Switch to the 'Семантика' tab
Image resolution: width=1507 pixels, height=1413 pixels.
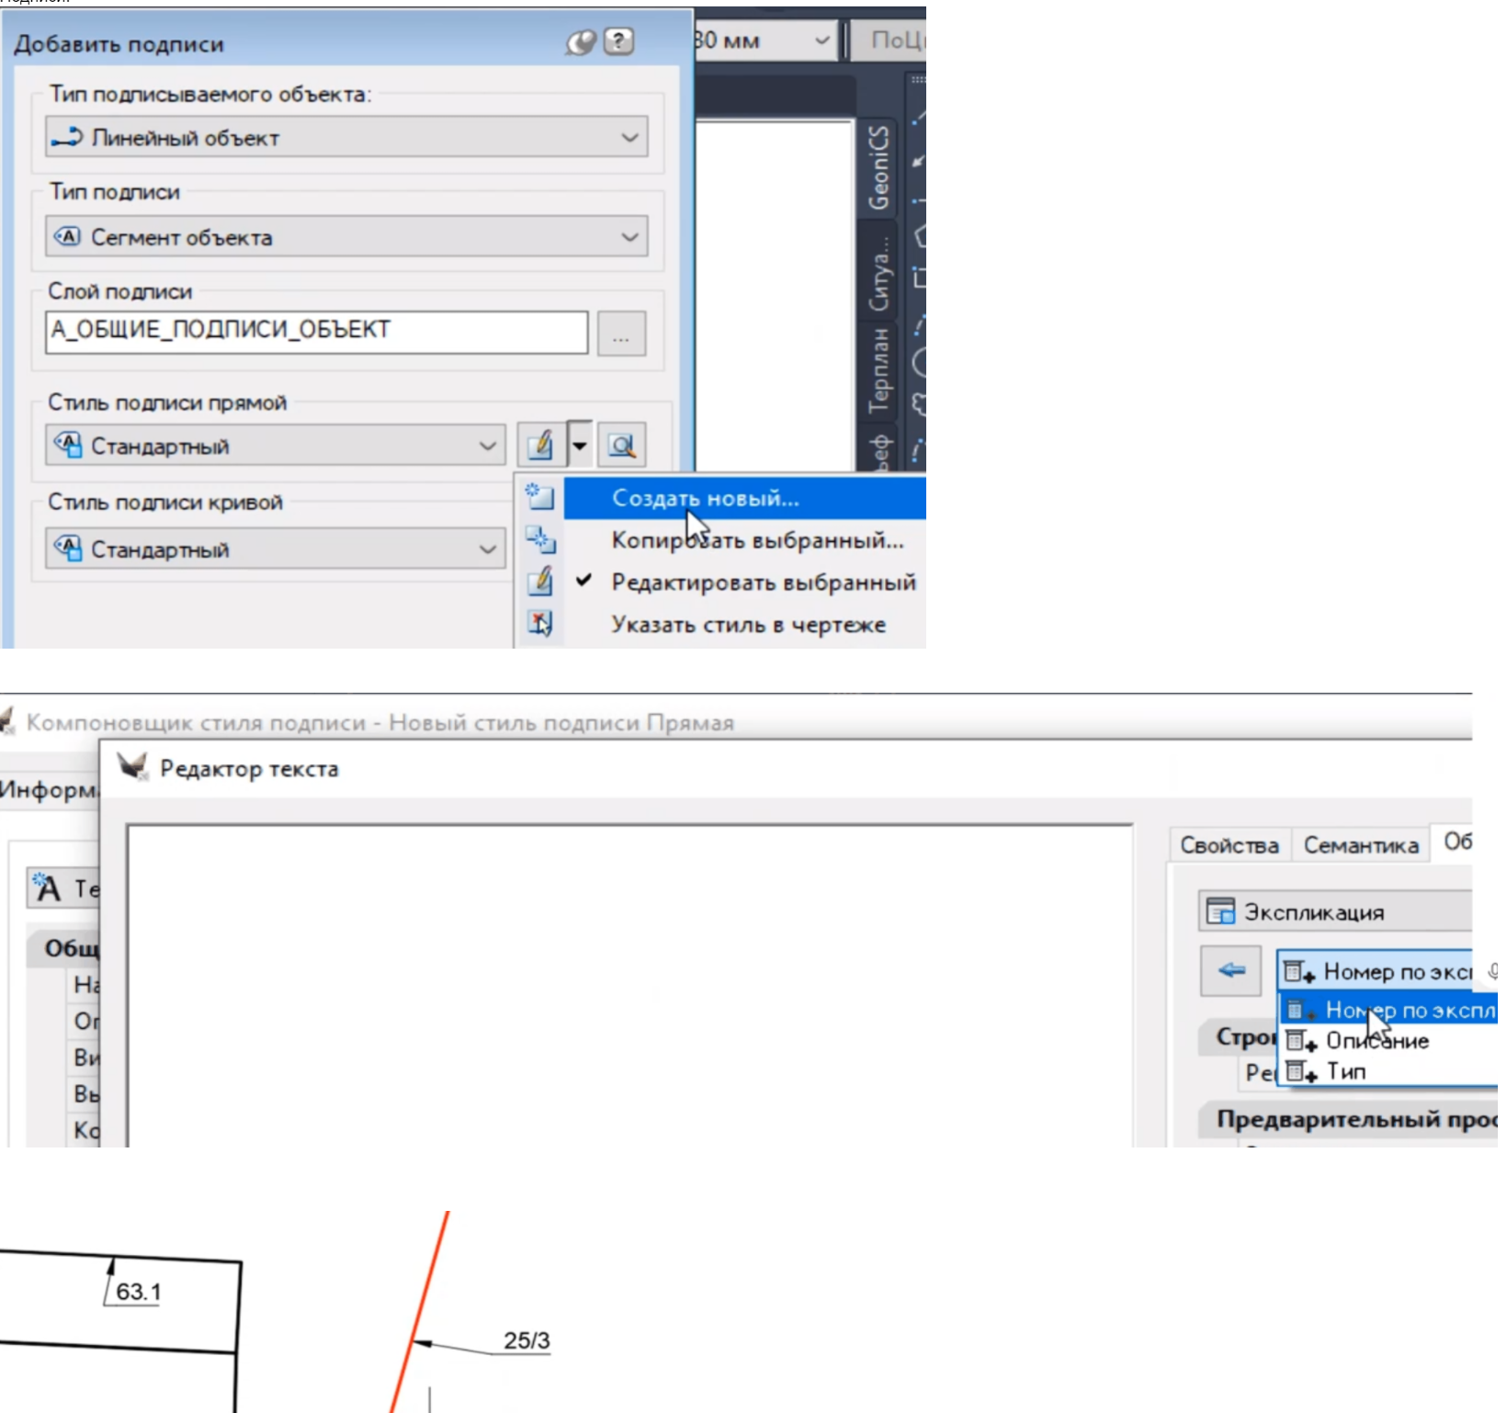coord(1360,845)
